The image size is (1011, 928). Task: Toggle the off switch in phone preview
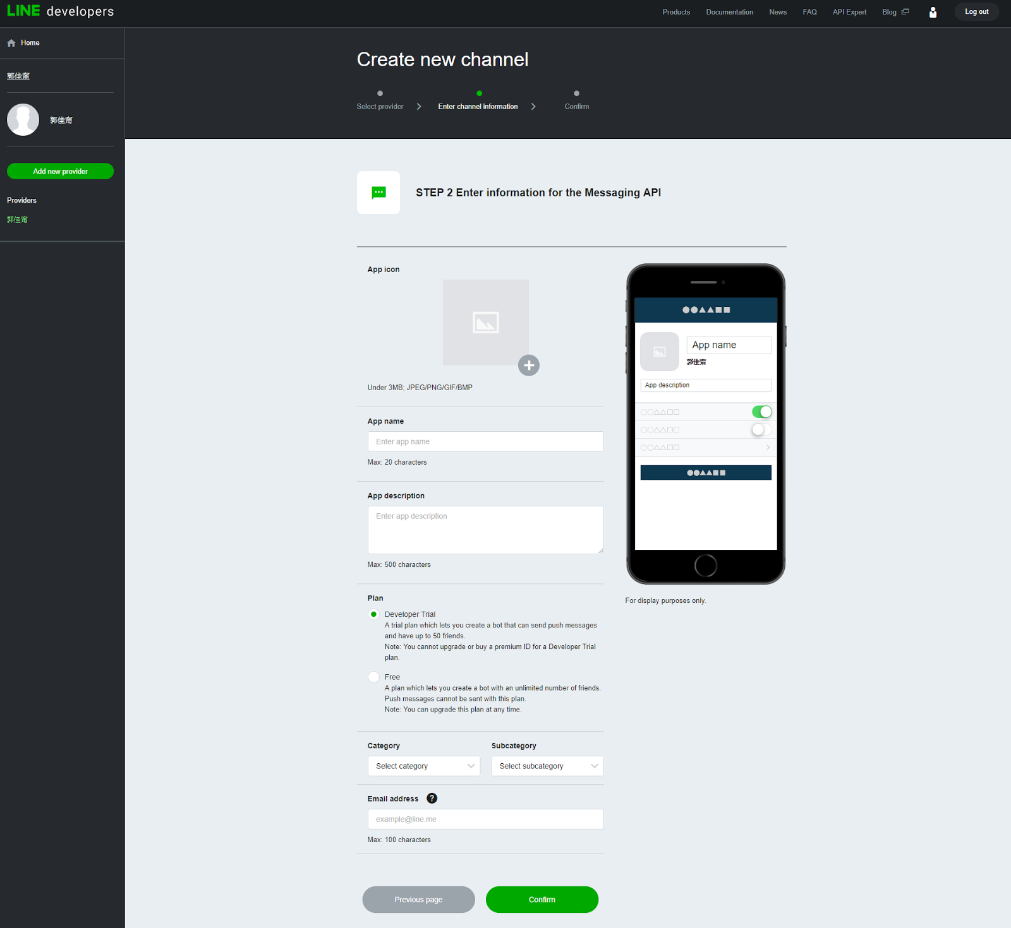(x=761, y=429)
